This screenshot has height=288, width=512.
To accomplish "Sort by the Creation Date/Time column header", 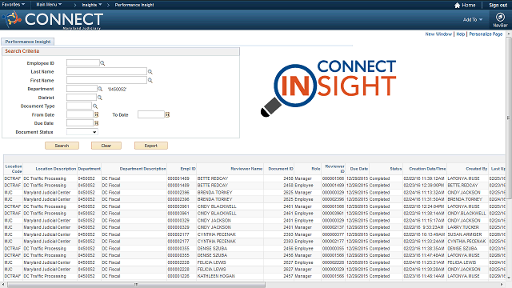I will point(427,169).
